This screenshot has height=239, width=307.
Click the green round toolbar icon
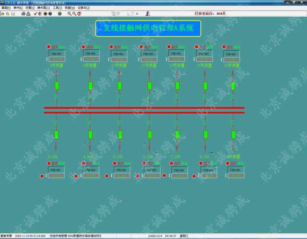tap(59, 14)
